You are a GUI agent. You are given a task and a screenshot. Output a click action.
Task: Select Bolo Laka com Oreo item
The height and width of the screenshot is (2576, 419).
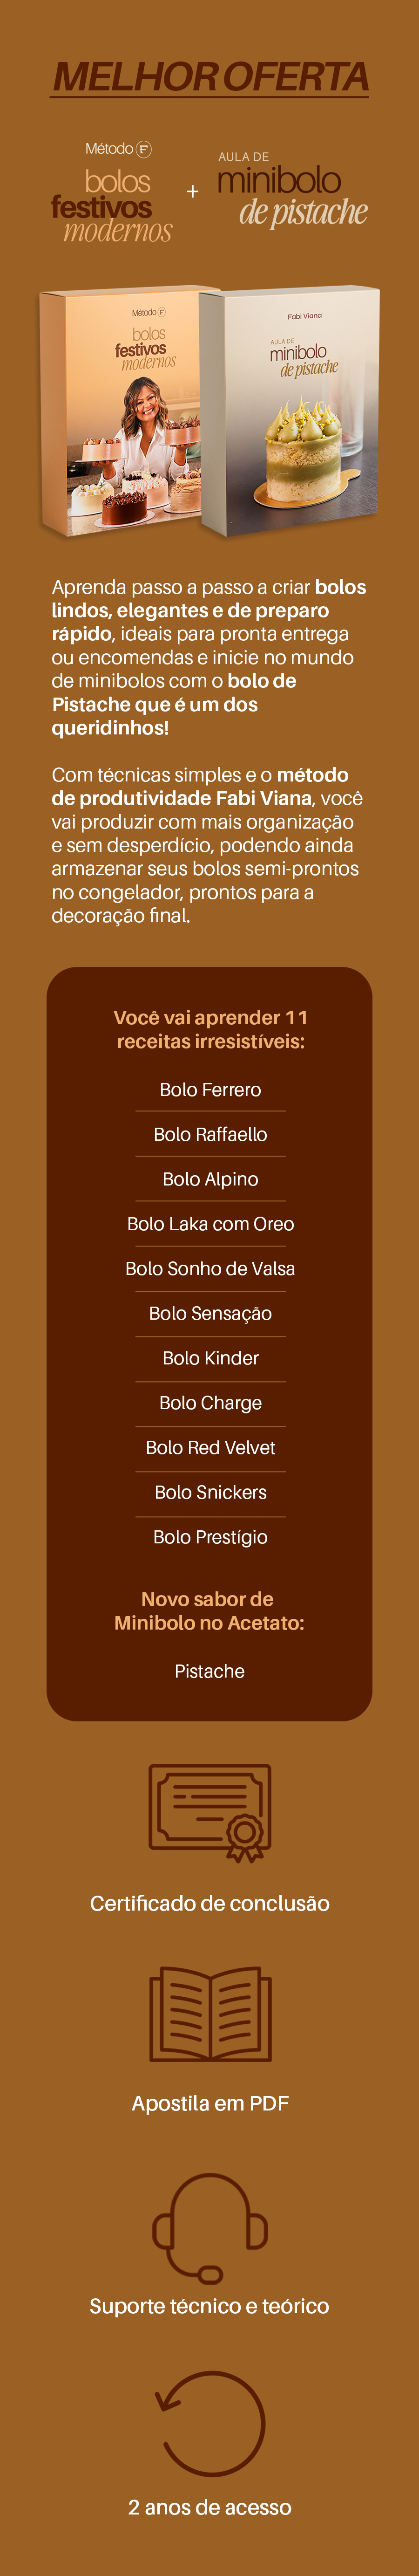[x=210, y=1224]
